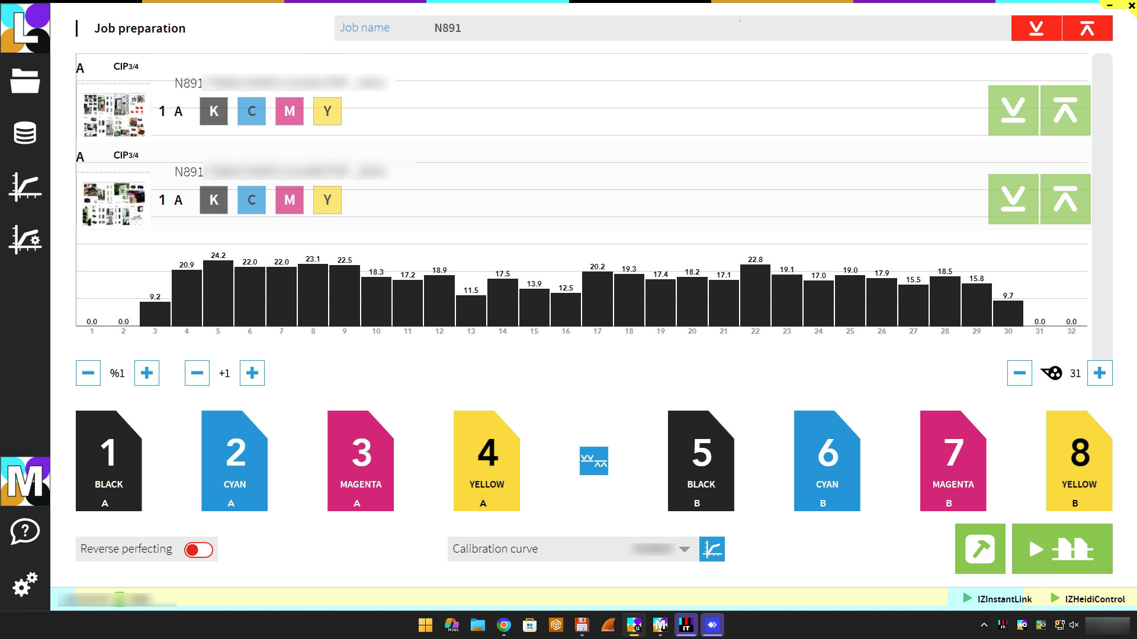Open the database icon in sidebar
Image resolution: width=1137 pixels, height=639 pixels.
pyautogui.click(x=25, y=133)
